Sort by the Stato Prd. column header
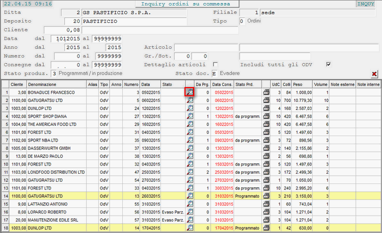 (x=248, y=84)
